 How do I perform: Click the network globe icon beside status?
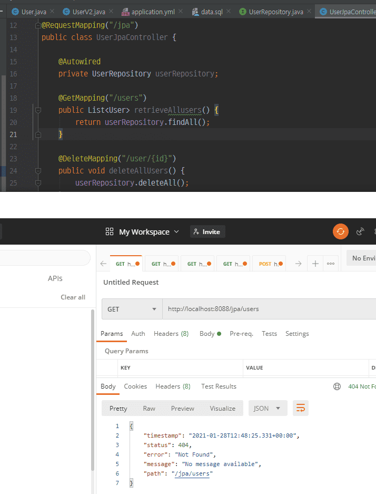tap(337, 386)
